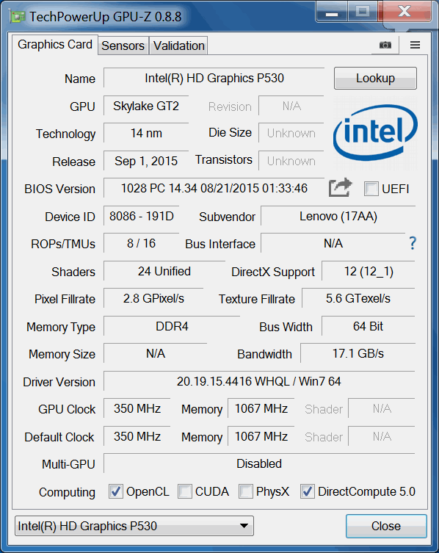
Task: Select the Graphics Card tab
Action: pyautogui.click(x=55, y=45)
